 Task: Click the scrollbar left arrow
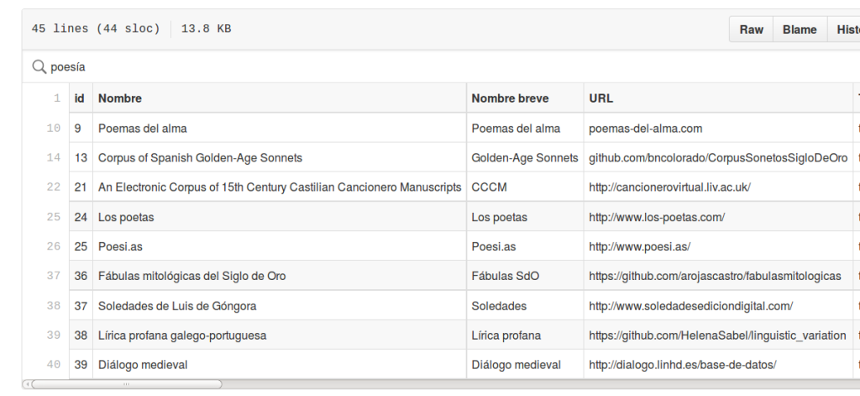point(27,384)
